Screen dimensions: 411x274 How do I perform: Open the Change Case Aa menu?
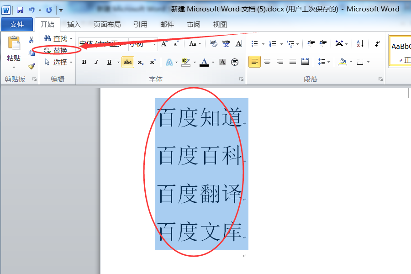195,44
